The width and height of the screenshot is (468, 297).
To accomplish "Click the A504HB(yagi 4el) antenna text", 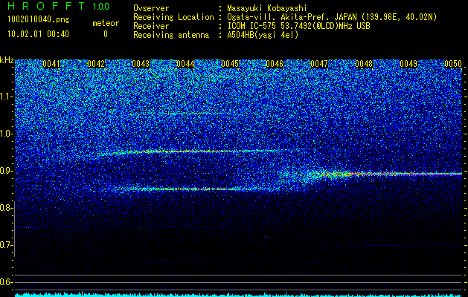I will tap(263, 35).
